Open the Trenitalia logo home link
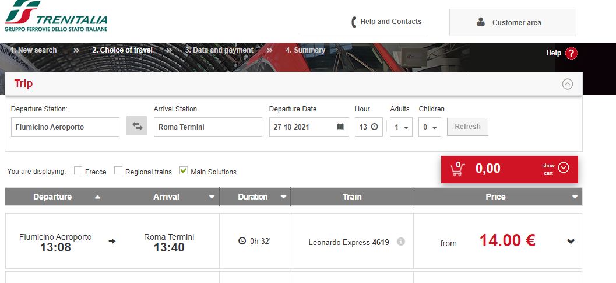The height and width of the screenshot is (283, 616). (x=56, y=16)
